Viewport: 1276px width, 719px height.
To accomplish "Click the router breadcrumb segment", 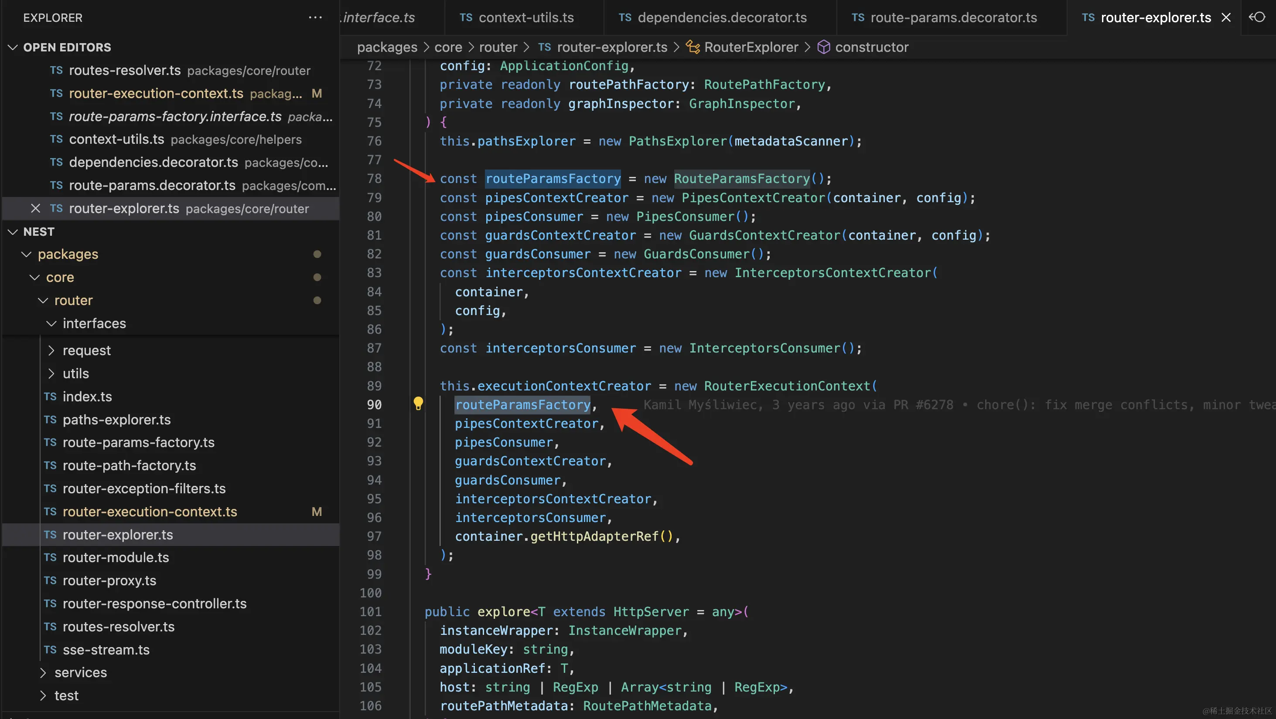I will tap(498, 47).
